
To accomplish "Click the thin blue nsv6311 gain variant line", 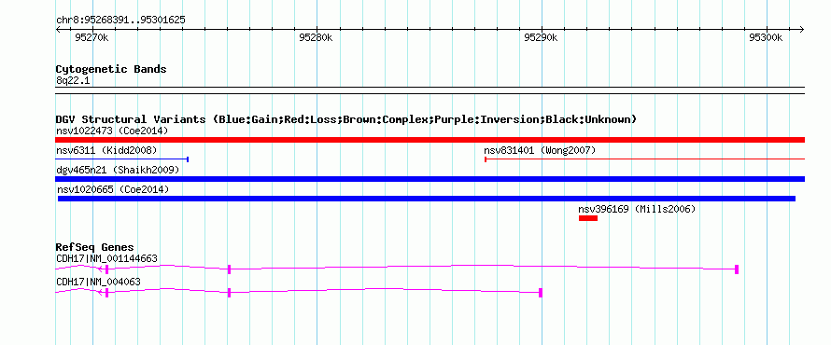I will click(122, 159).
